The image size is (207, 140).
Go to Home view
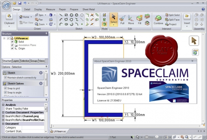click(x=24, y=17)
